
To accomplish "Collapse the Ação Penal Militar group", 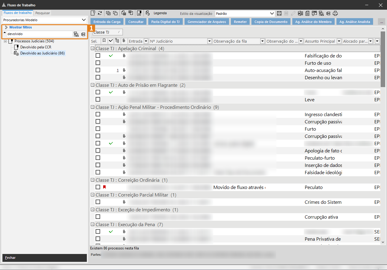I will point(93,107).
